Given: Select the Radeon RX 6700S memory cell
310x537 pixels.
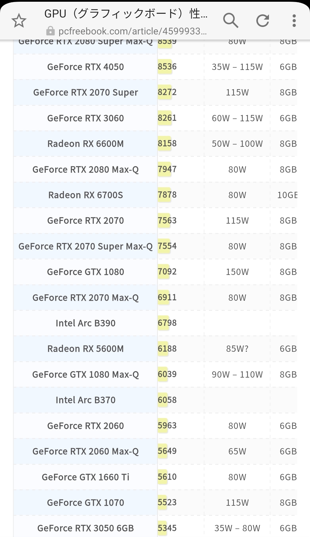Looking at the screenshot, I should click(287, 195).
